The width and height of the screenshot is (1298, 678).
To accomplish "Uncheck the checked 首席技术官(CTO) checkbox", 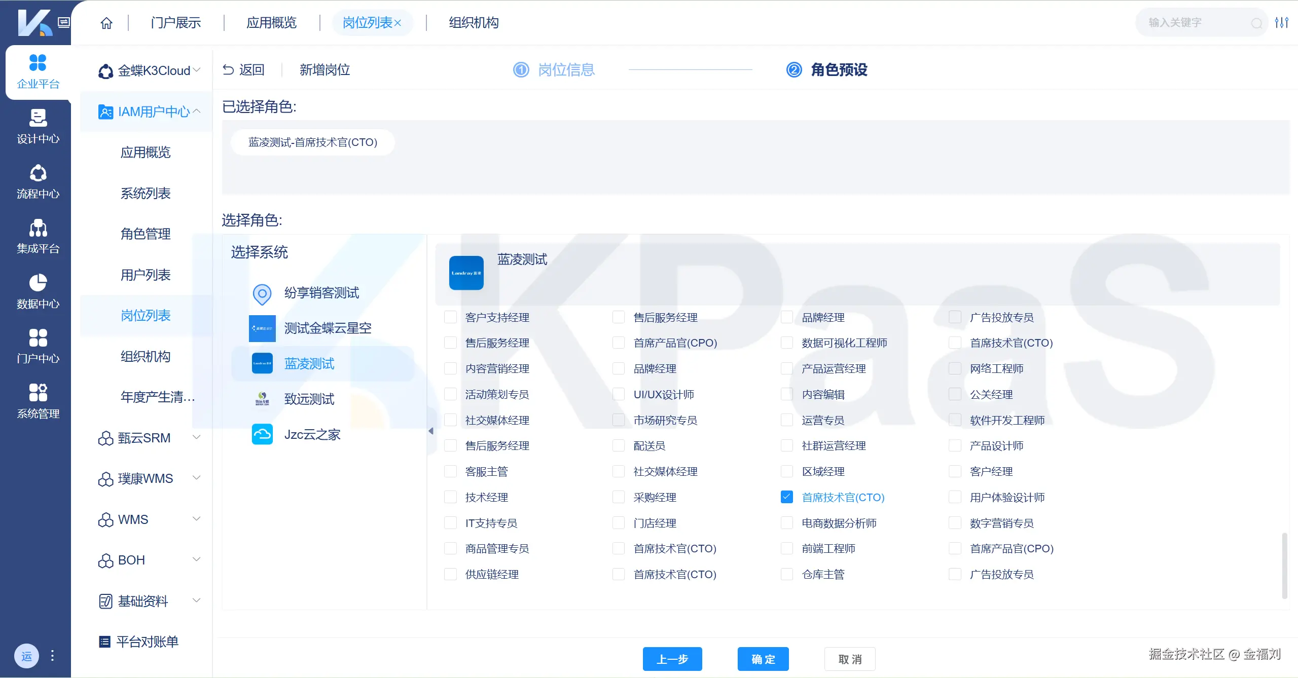I will pos(786,497).
